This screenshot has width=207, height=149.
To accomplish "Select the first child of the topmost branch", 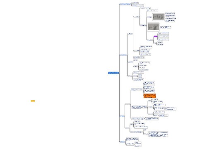I will 135,3.
